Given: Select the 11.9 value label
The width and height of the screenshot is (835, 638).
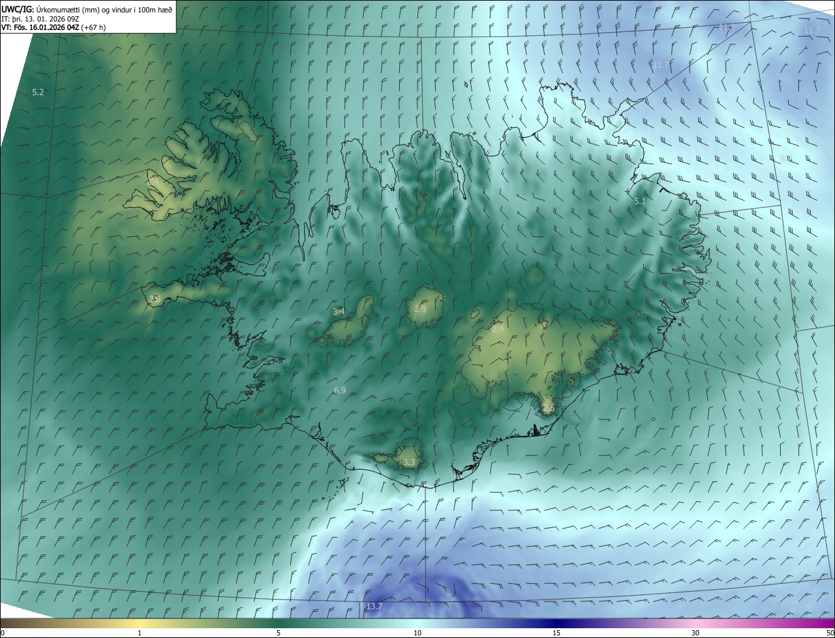Looking at the screenshot, I should (x=727, y=27).
